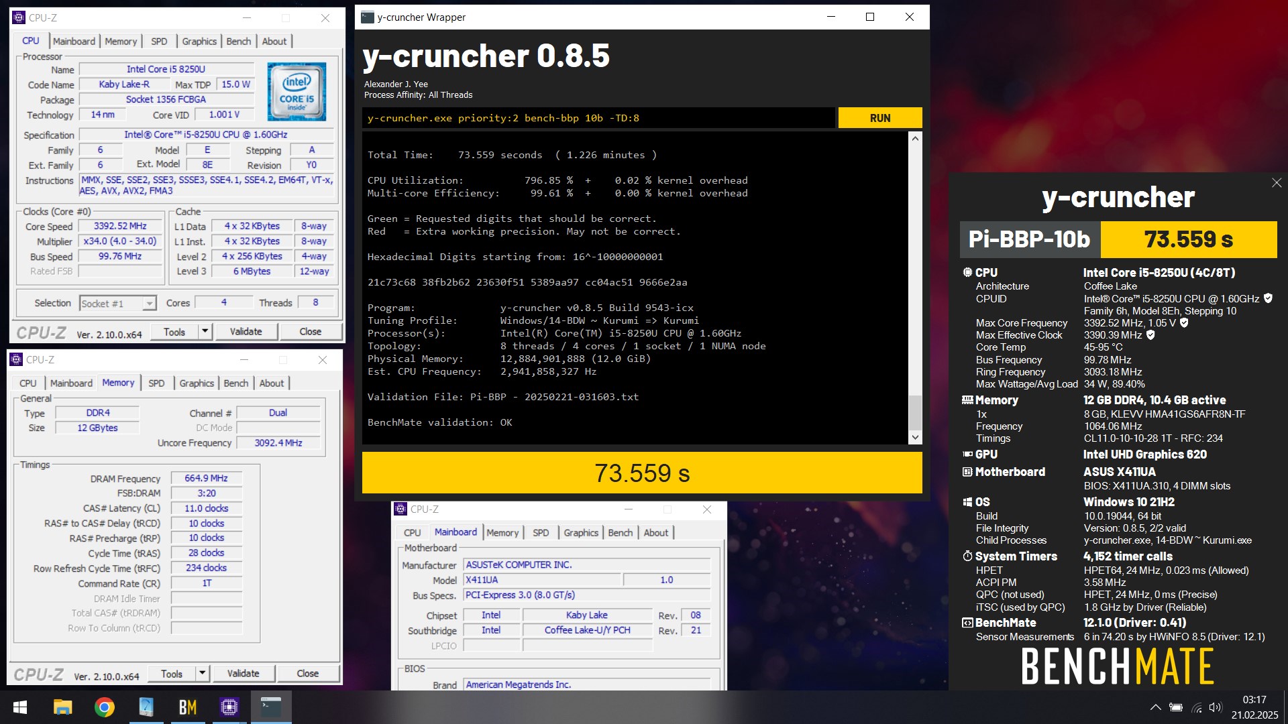Image resolution: width=1288 pixels, height=724 pixels.
Task: Open the volume tray icon
Action: pos(1216,707)
